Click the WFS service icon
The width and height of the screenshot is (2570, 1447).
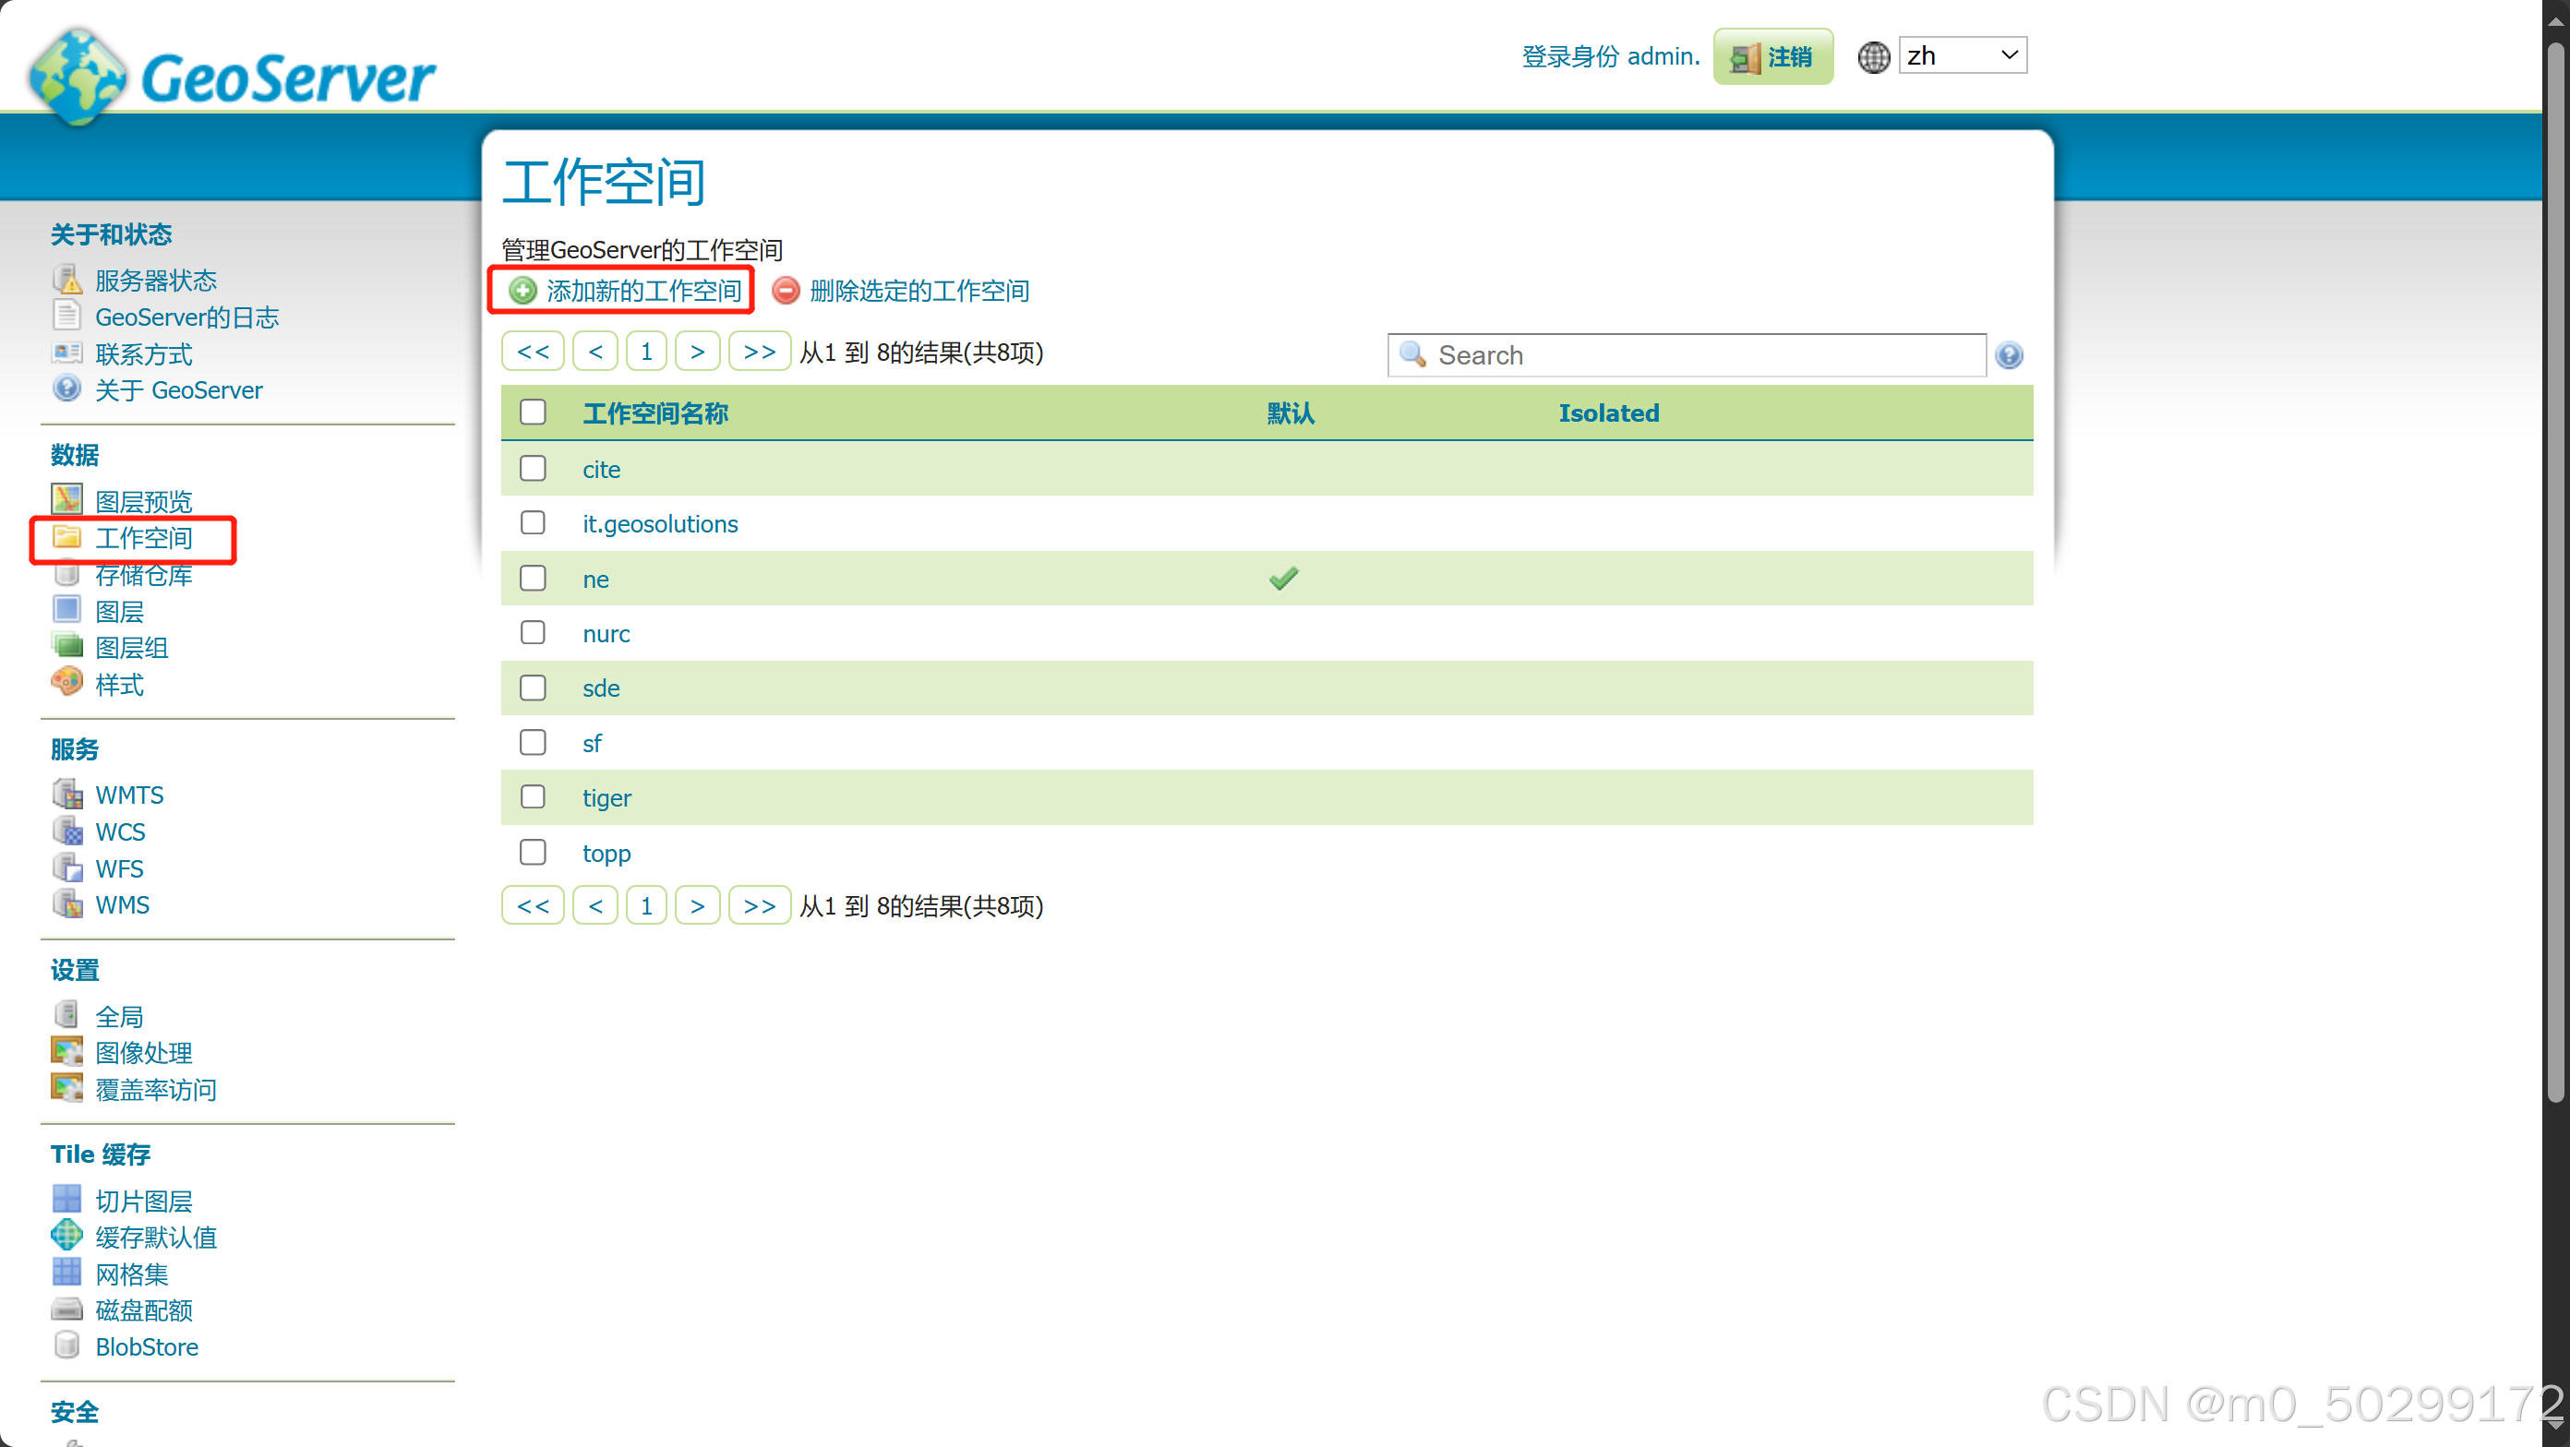tap(66, 867)
